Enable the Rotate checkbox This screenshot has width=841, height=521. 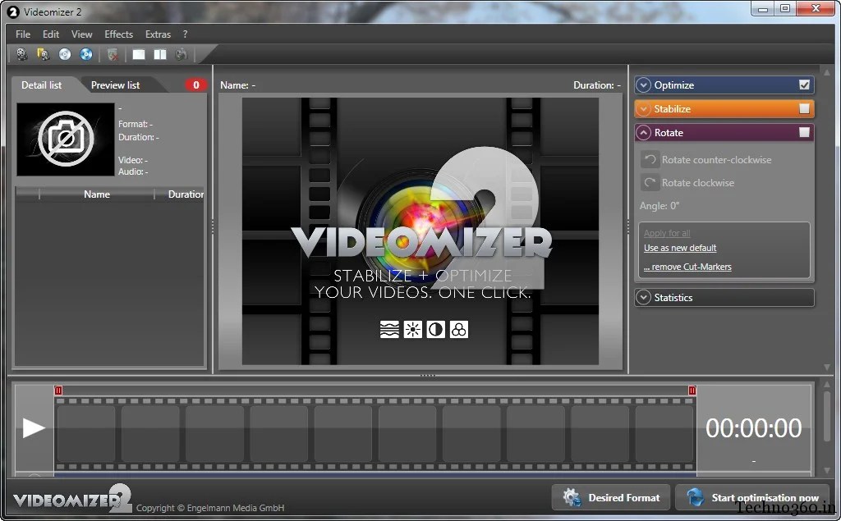[804, 132]
